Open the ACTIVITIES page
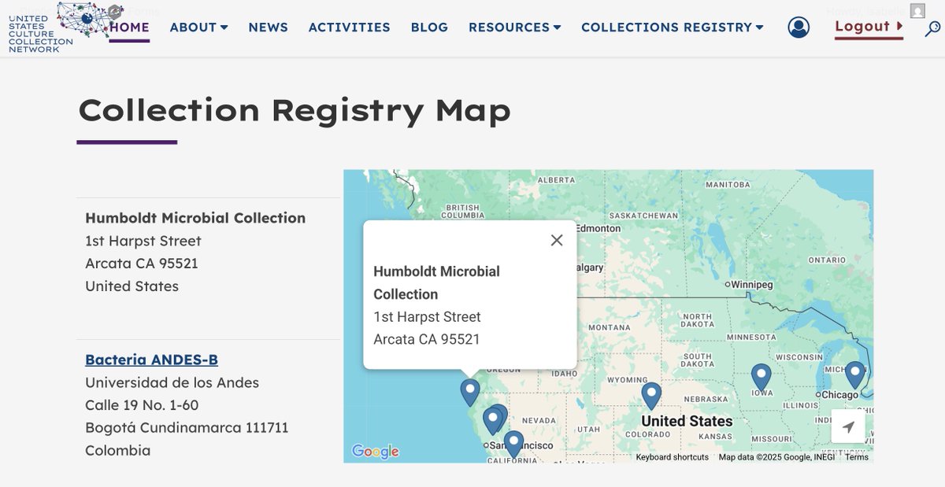Viewport: 945px width, 487px height. (350, 28)
